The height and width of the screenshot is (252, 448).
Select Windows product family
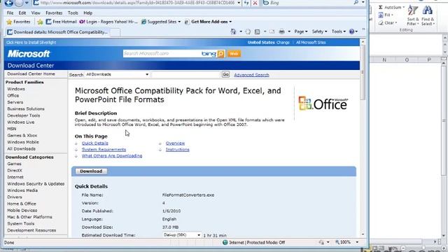(16, 89)
